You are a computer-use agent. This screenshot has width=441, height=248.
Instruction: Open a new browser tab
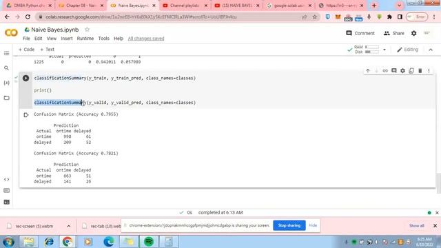pyautogui.click(x=374, y=6)
